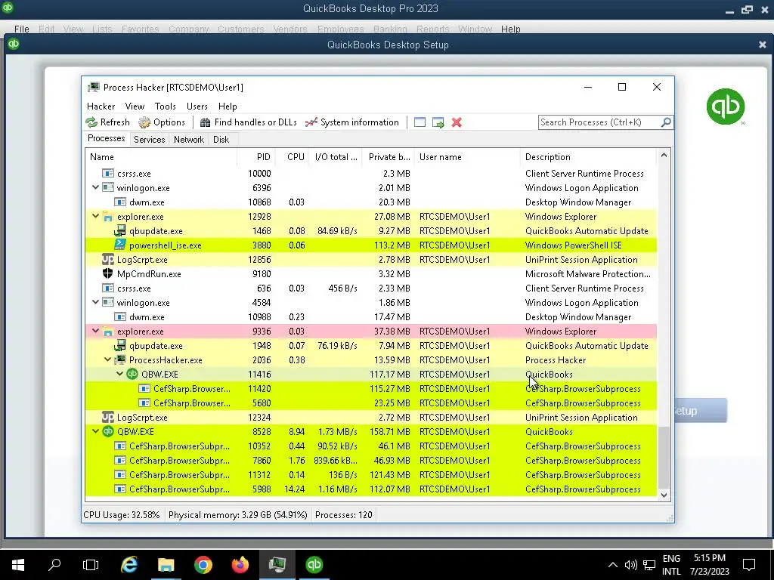This screenshot has width=774, height=580.
Task: Collapse explorer.exe with PID 12928
Action: coord(95,216)
